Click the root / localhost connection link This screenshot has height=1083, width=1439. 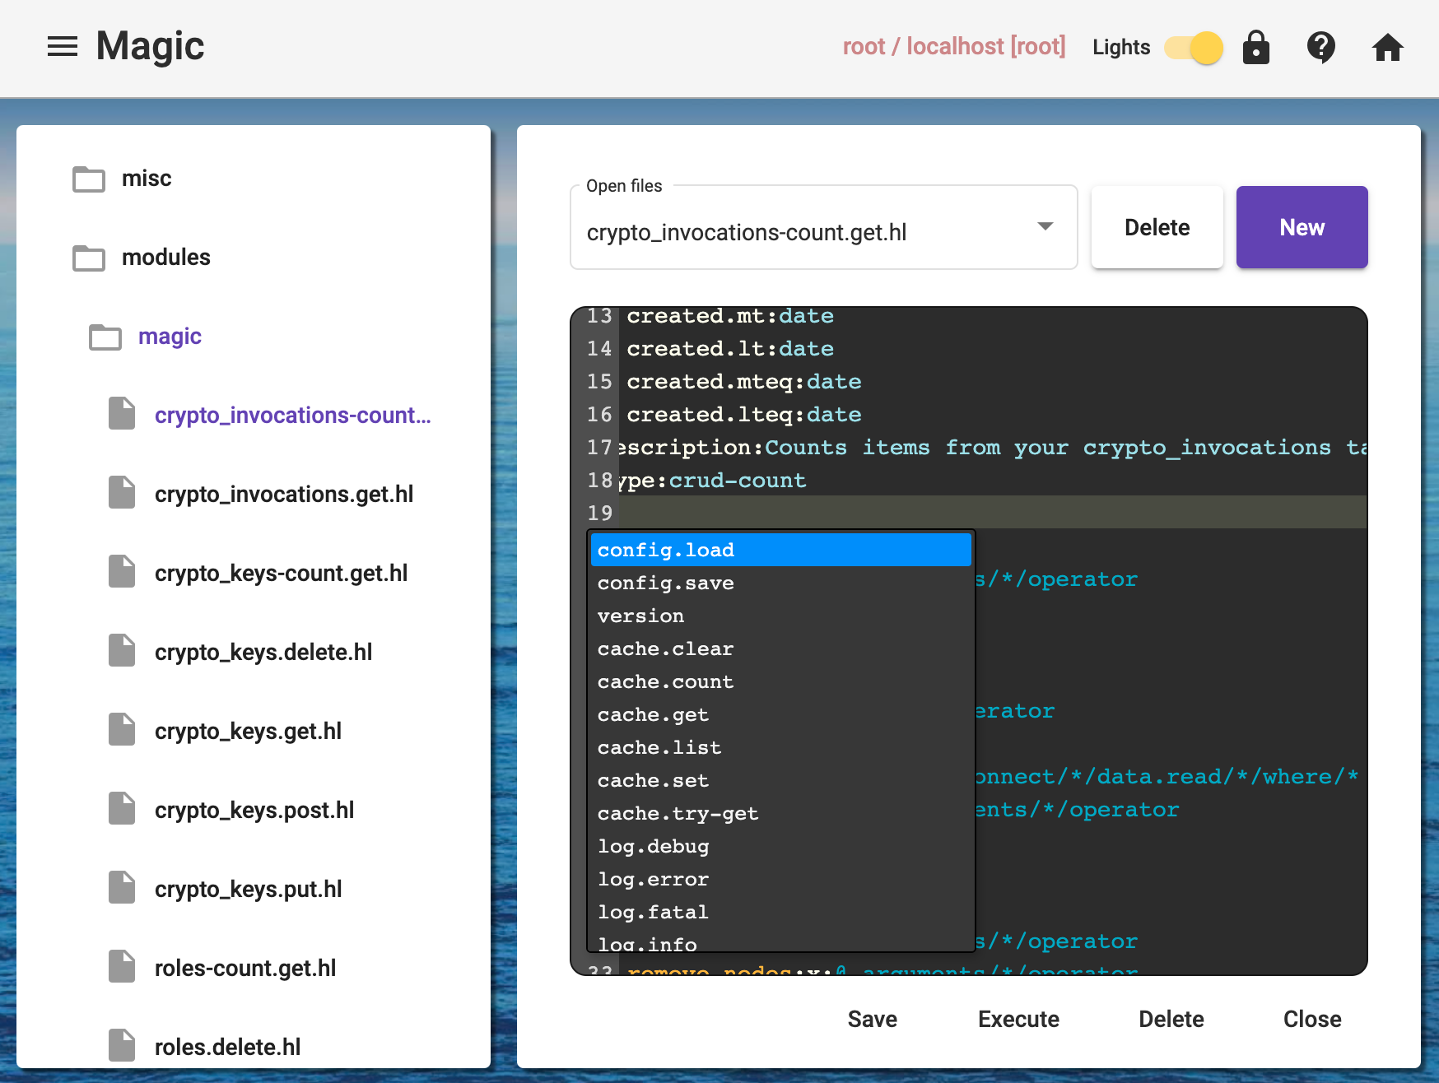[x=953, y=46]
